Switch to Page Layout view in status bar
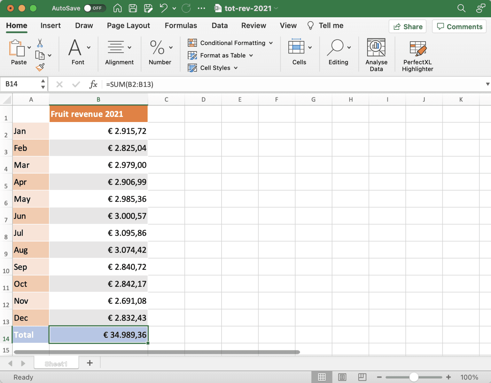Screen dimensions: 491x383 click(x=342, y=377)
